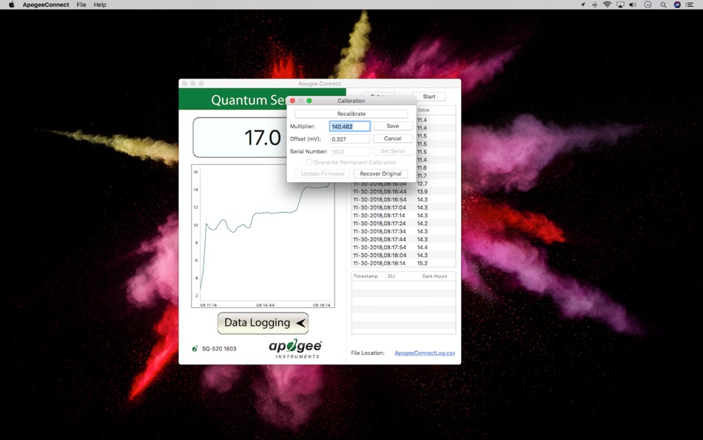Open the Wi-Fi status menu
The image size is (703, 440).
607,4
